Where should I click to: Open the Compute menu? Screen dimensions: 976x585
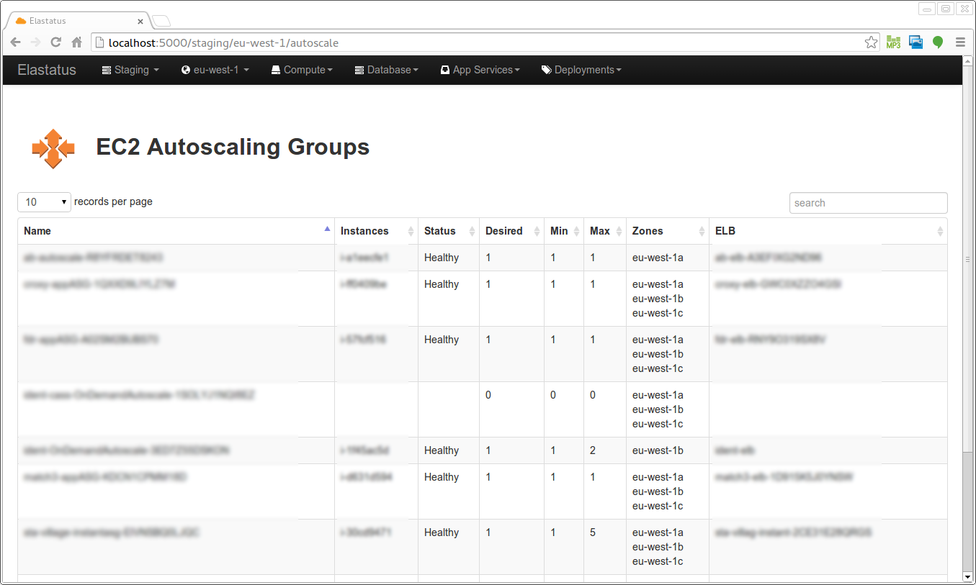coord(302,70)
